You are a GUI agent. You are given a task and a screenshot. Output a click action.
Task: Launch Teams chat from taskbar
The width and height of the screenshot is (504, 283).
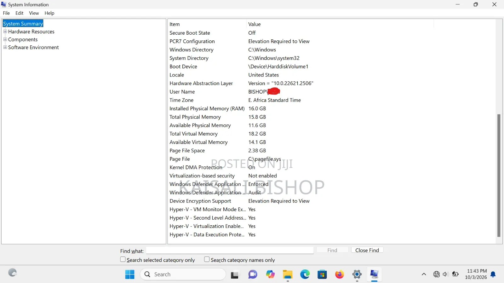click(x=253, y=274)
